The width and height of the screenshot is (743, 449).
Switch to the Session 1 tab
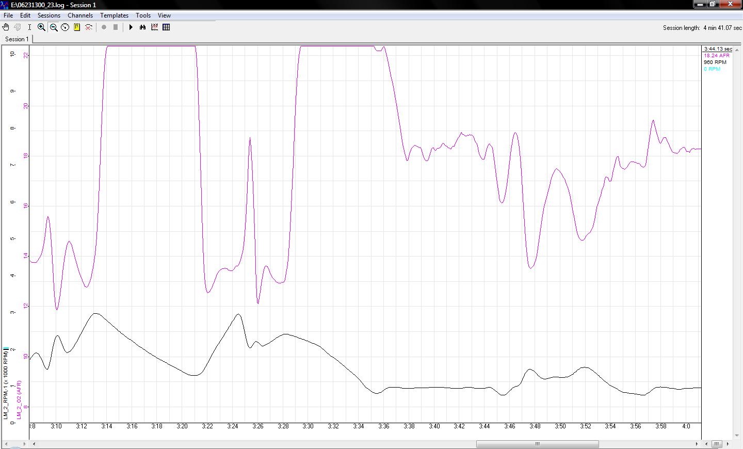(17, 39)
